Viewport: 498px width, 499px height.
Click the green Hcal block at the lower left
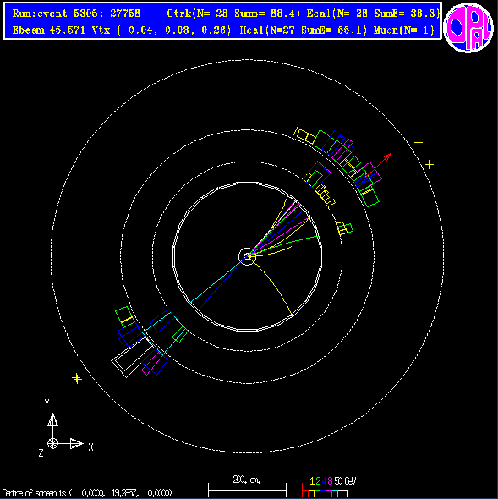(125, 317)
